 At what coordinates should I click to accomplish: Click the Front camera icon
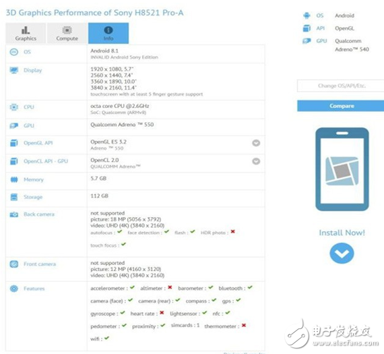pyautogui.click(x=14, y=264)
